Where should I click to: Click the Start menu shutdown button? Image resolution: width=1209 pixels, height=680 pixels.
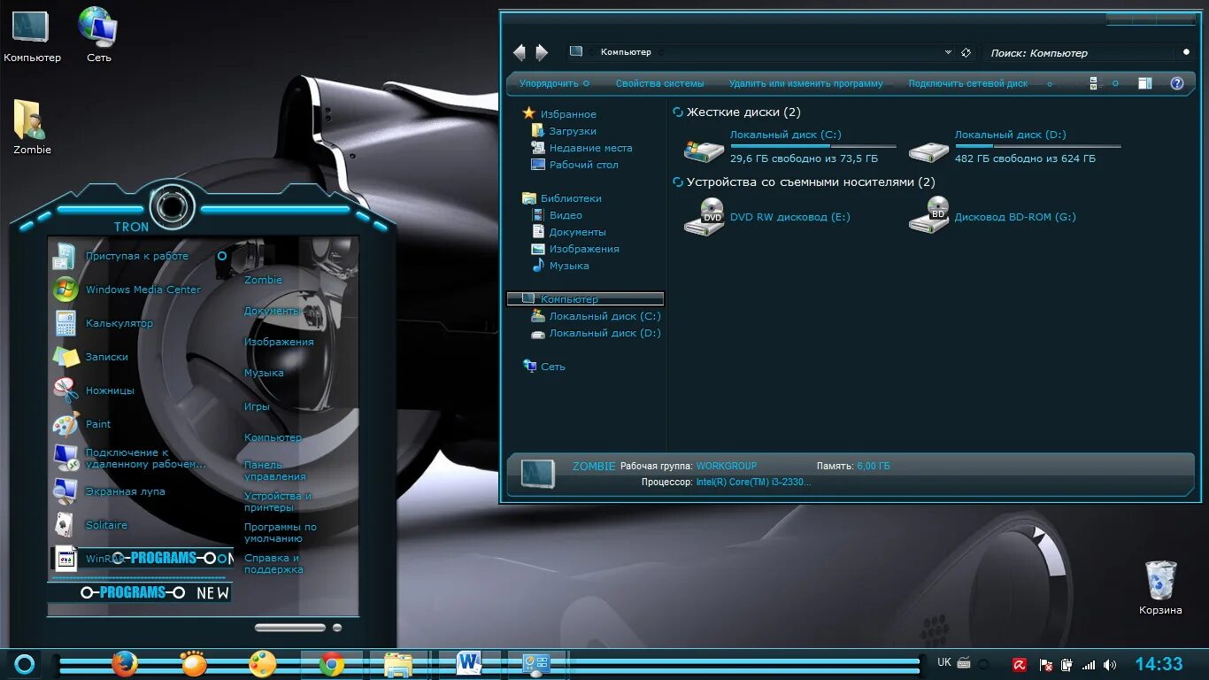290,628
